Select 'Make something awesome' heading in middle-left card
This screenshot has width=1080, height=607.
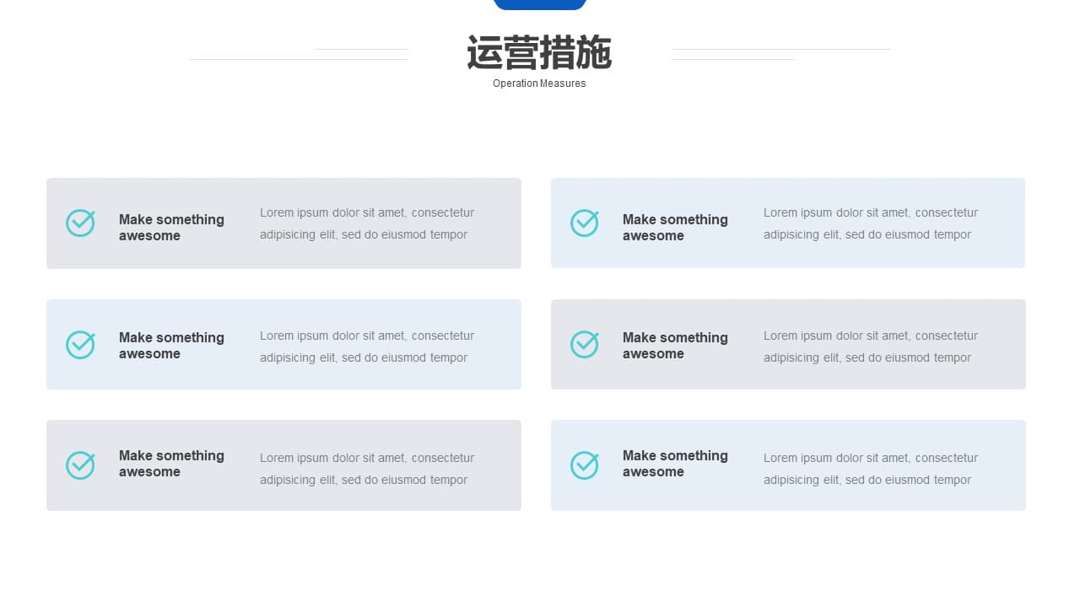(171, 346)
